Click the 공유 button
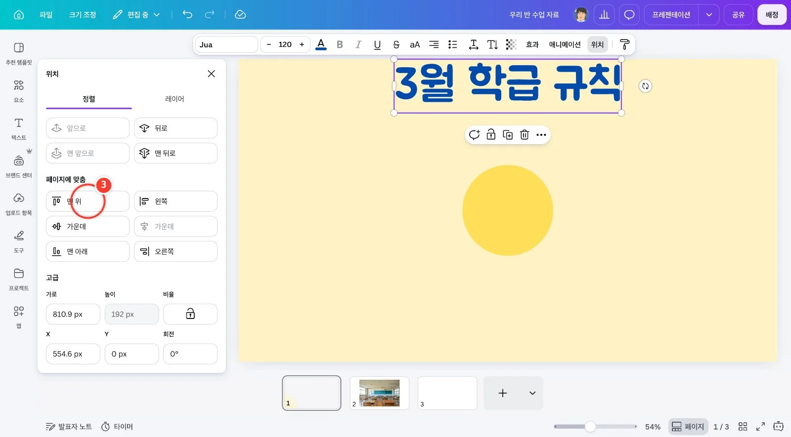This screenshot has width=791, height=437. (x=738, y=15)
